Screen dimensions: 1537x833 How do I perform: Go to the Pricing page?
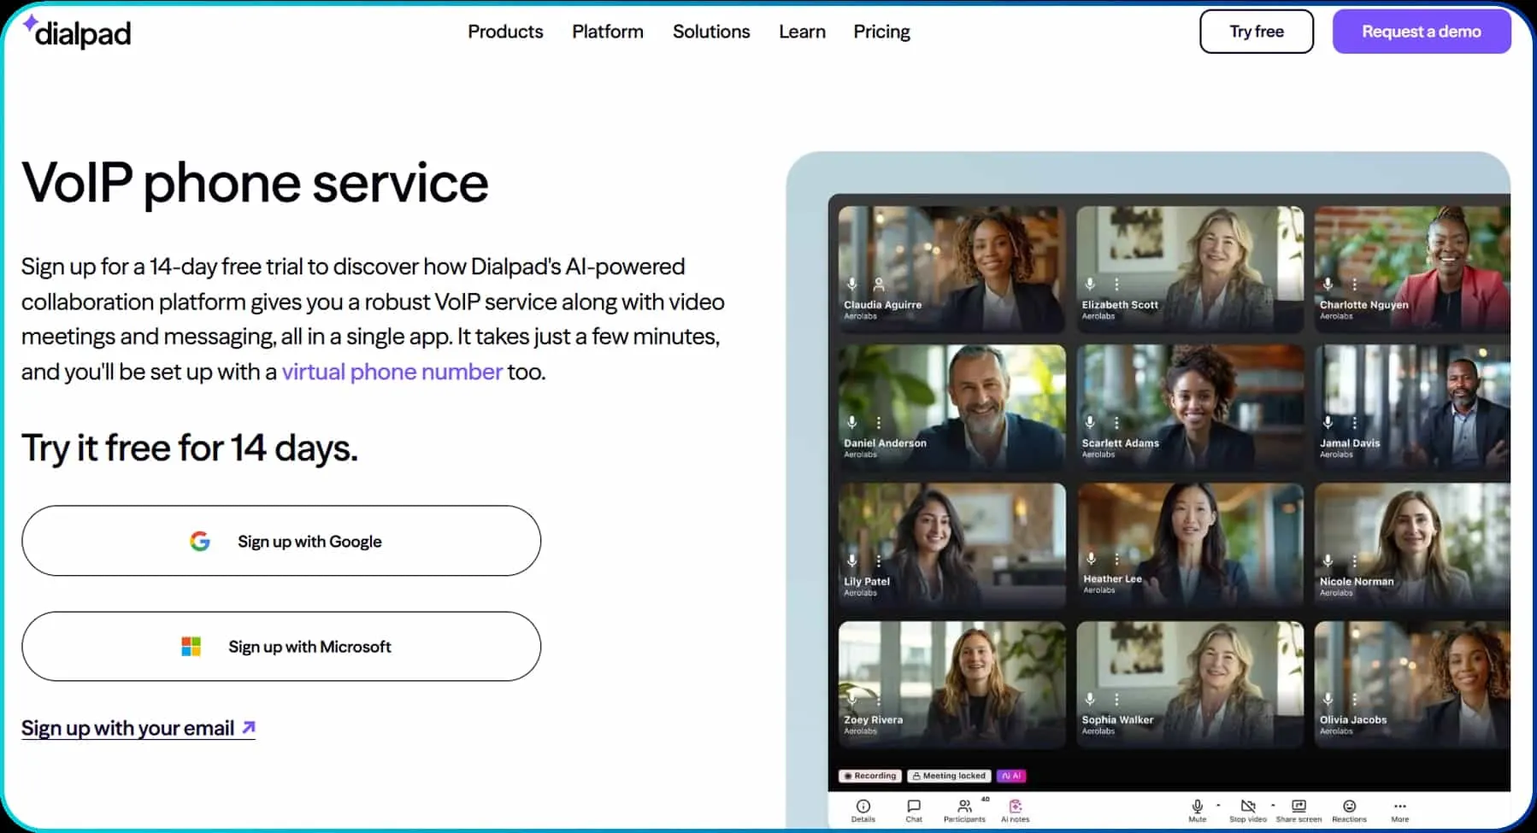click(x=881, y=32)
